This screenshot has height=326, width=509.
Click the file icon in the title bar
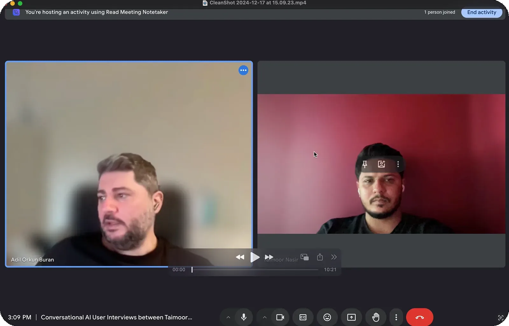[205, 3]
